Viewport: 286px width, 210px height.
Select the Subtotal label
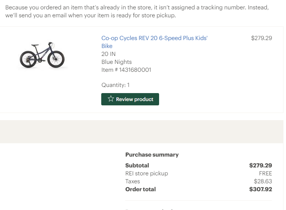click(137, 165)
